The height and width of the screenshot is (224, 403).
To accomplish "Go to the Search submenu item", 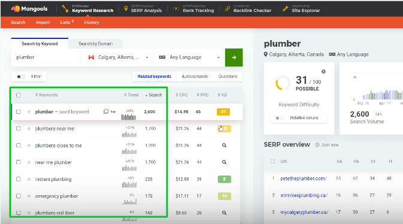I will (x=18, y=22).
